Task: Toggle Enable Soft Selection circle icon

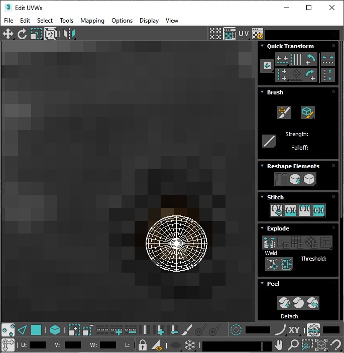Action: pos(236,330)
